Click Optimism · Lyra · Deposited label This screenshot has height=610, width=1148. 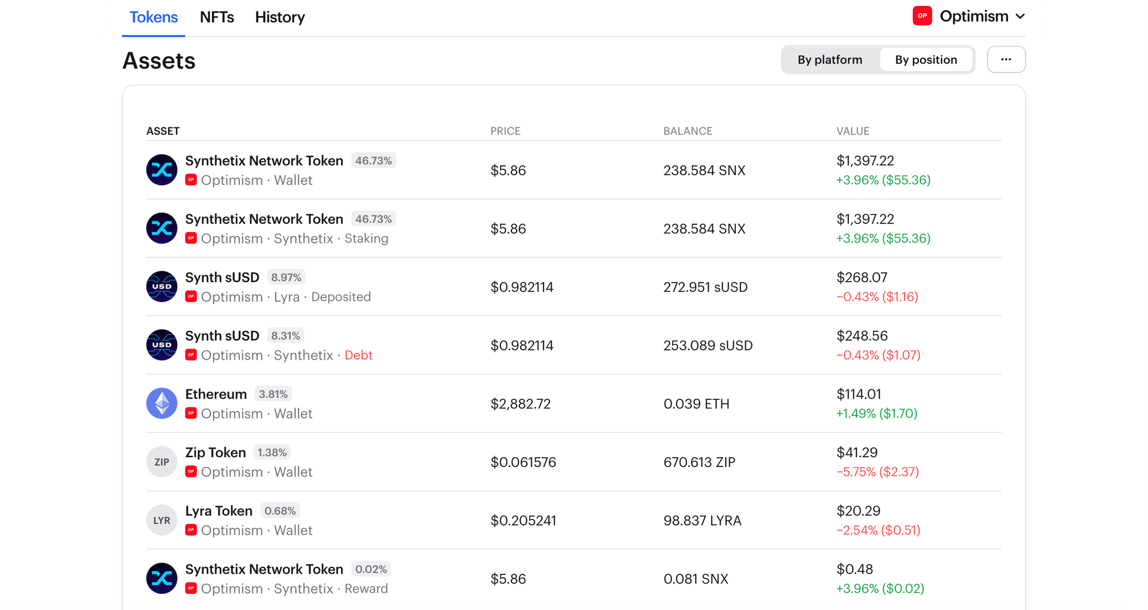(x=286, y=297)
